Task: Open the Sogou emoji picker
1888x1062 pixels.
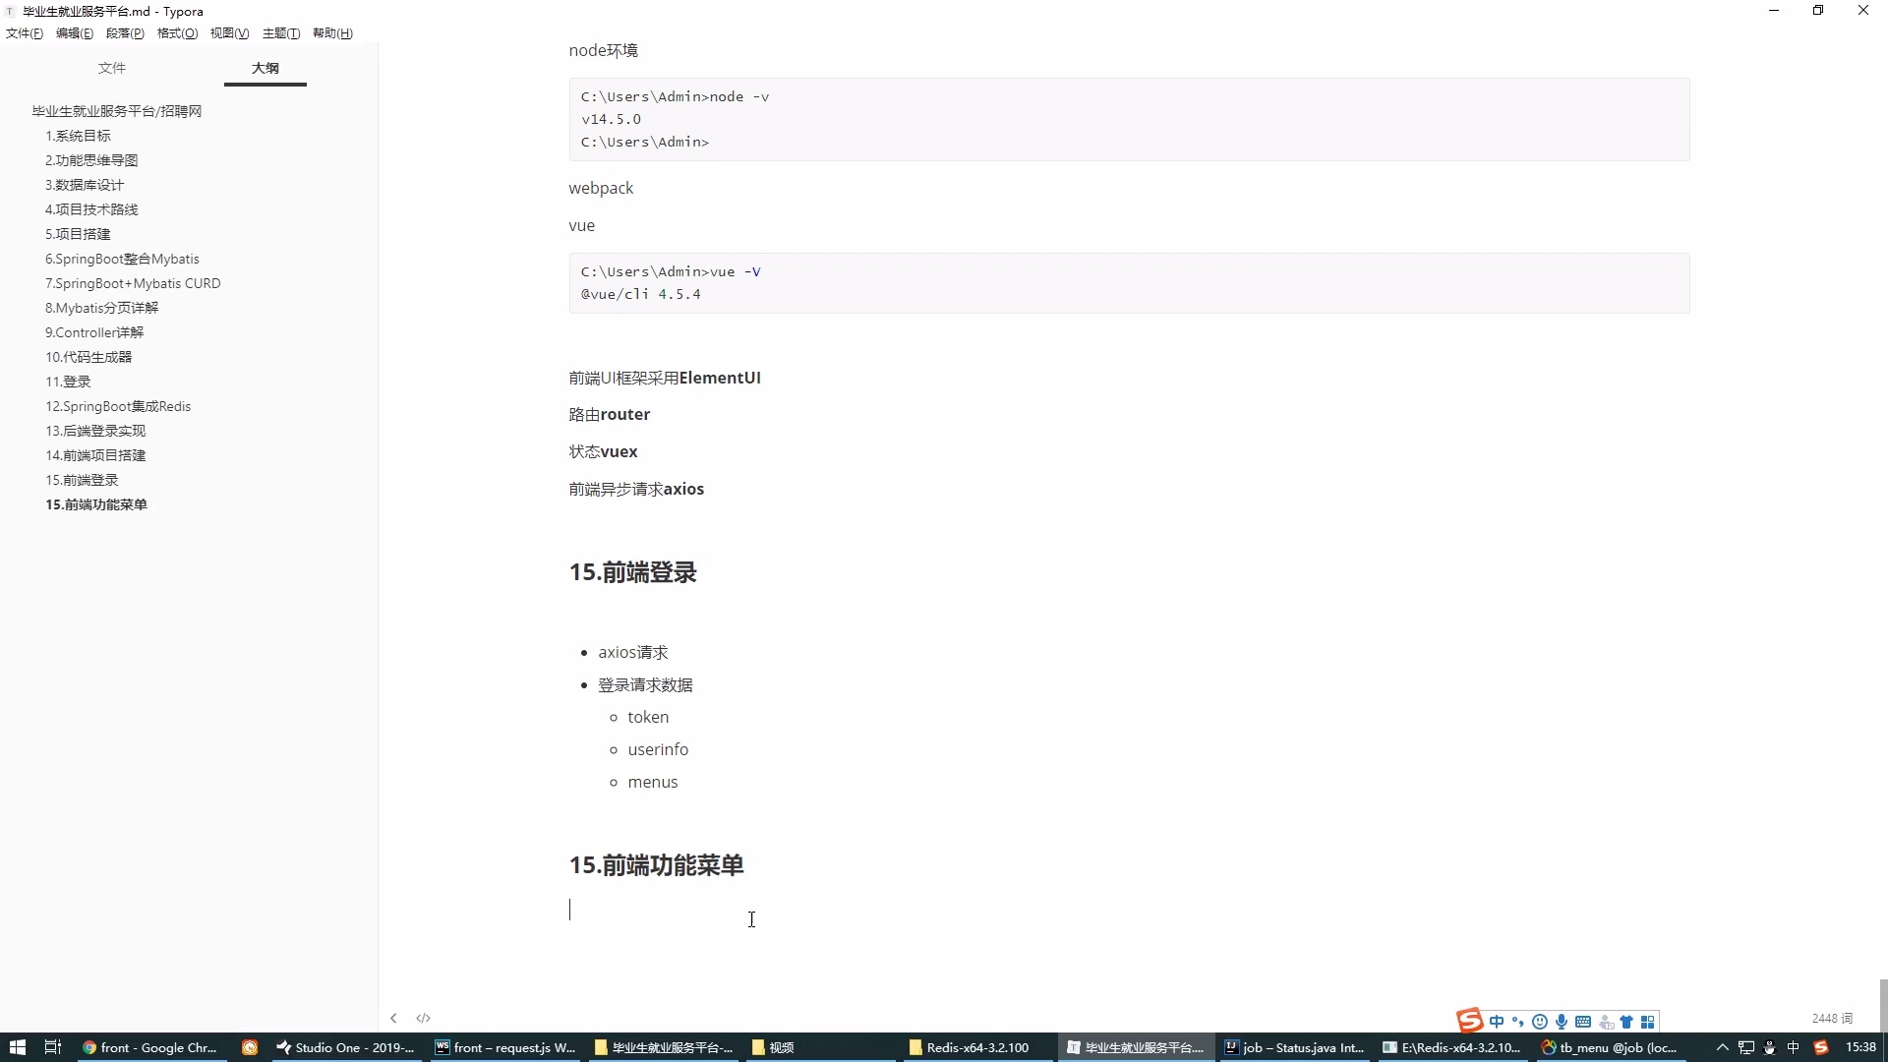Action: (x=1540, y=1023)
